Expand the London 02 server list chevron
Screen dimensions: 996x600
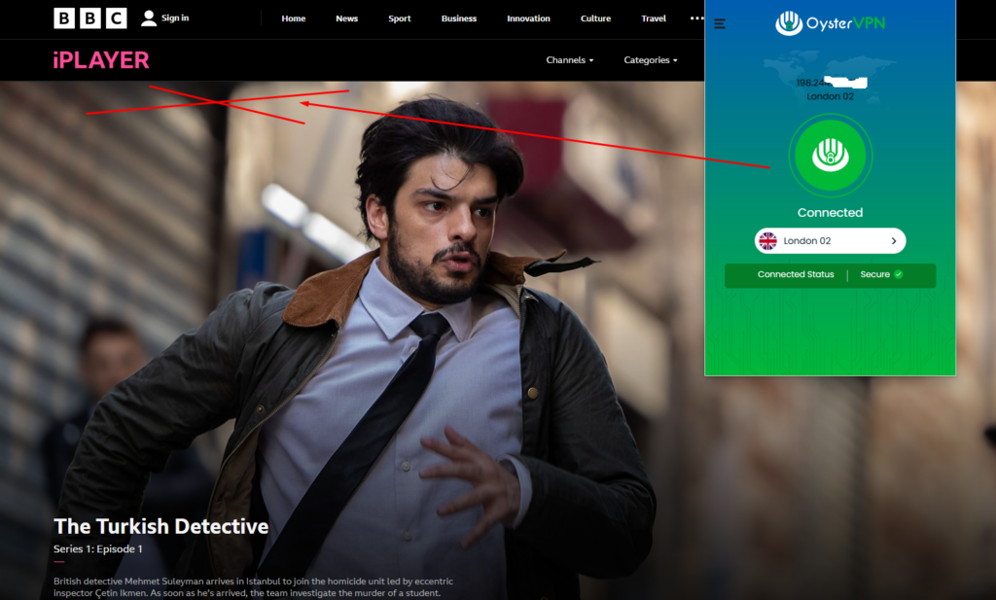click(x=894, y=240)
